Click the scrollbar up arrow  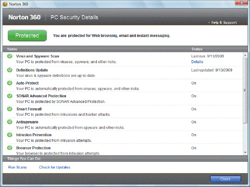(x=245, y=56)
